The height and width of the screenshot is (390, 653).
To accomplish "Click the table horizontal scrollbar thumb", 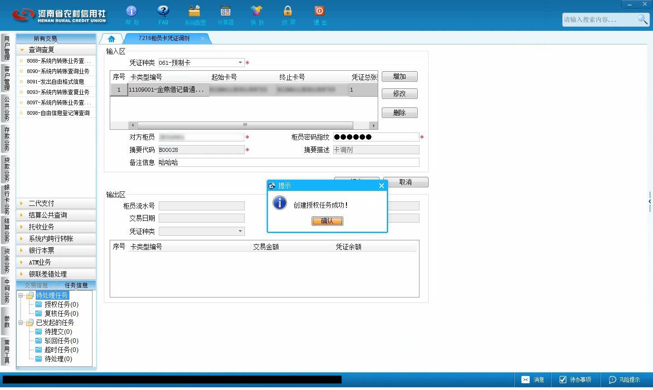I will [245, 125].
